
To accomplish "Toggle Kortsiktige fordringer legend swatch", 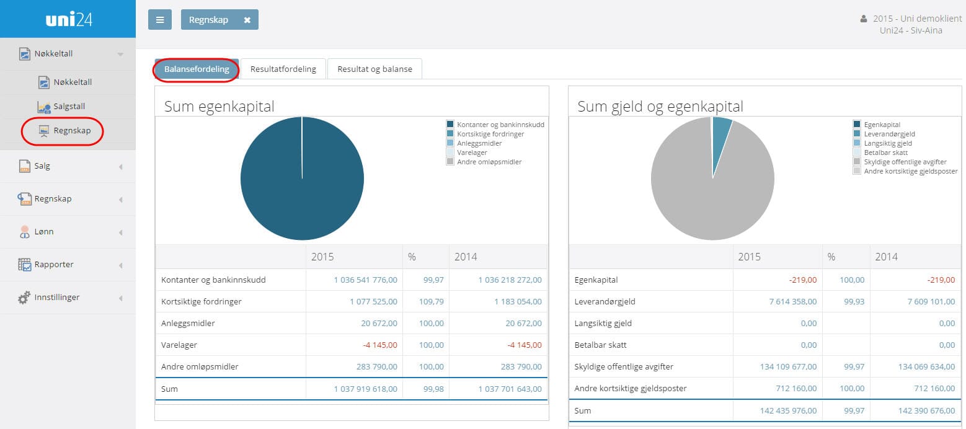I will [450, 134].
